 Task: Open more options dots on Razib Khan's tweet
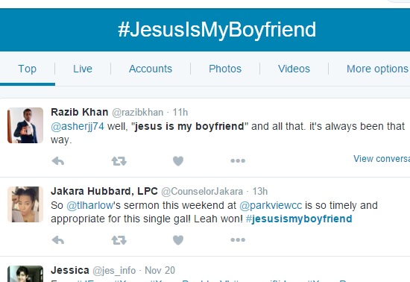point(238,160)
